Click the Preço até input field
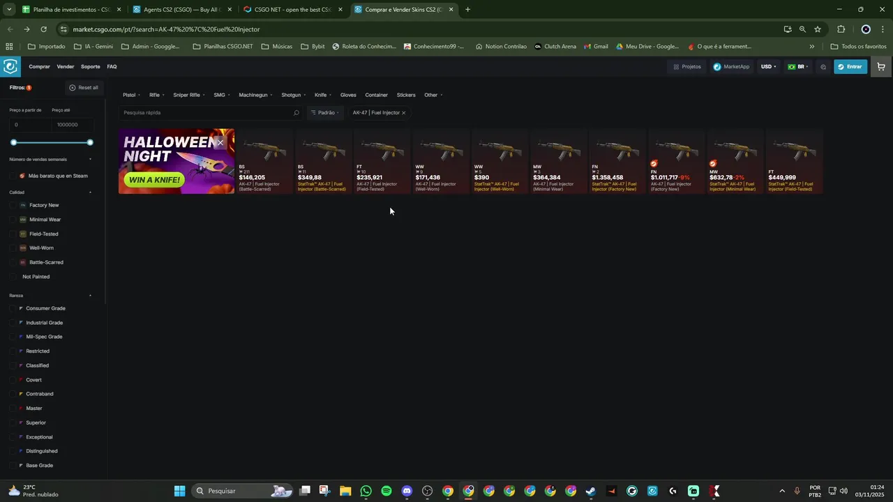Image resolution: width=893 pixels, height=502 pixels. point(72,125)
